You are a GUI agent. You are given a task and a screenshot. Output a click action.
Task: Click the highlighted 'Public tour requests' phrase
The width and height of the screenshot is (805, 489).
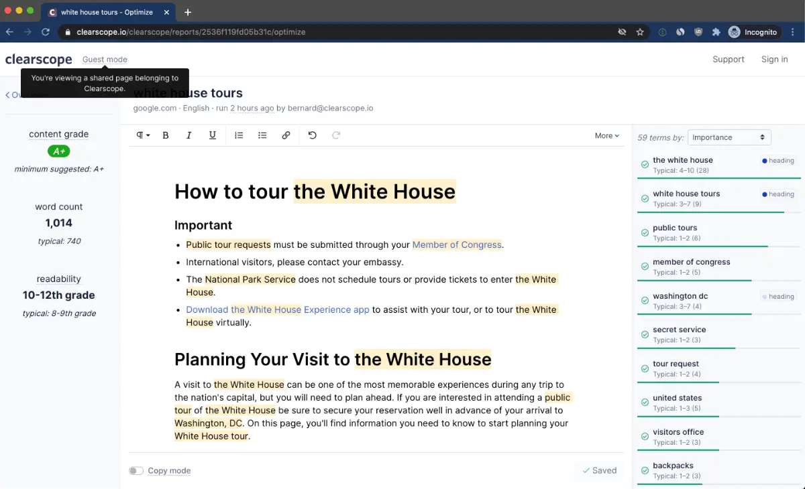pyautogui.click(x=228, y=244)
